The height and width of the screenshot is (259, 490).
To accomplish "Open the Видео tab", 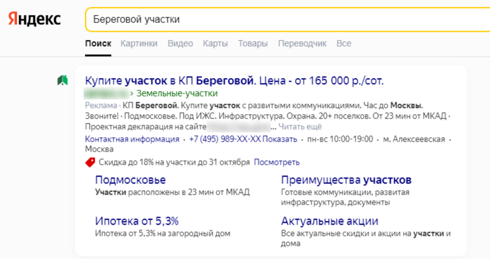I will tap(180, 44).
